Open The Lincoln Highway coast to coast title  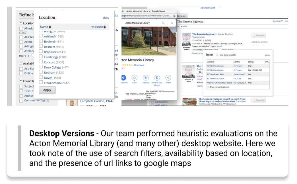click(x=222, y=100)
